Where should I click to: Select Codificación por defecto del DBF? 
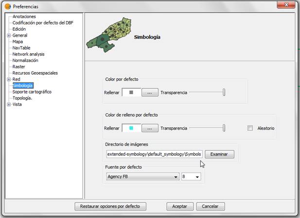tap(43, 23)
